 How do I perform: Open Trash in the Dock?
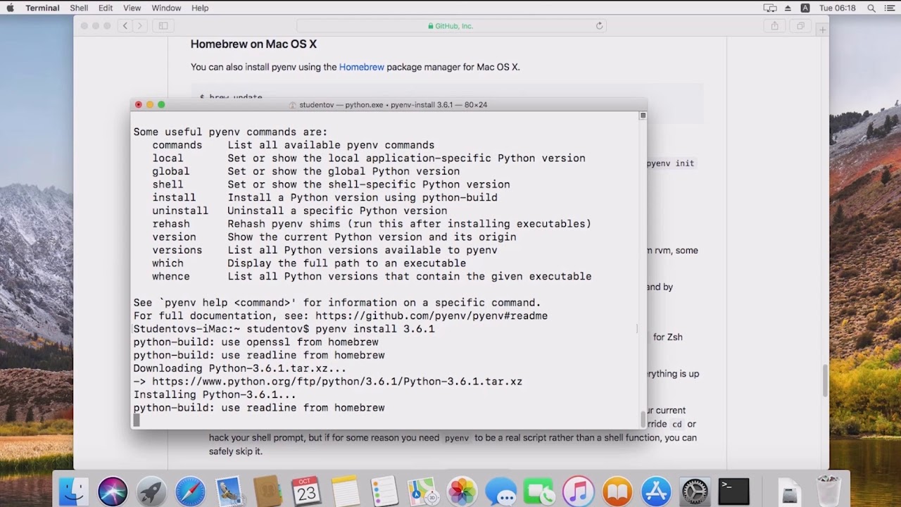click(x=828, y=491)
